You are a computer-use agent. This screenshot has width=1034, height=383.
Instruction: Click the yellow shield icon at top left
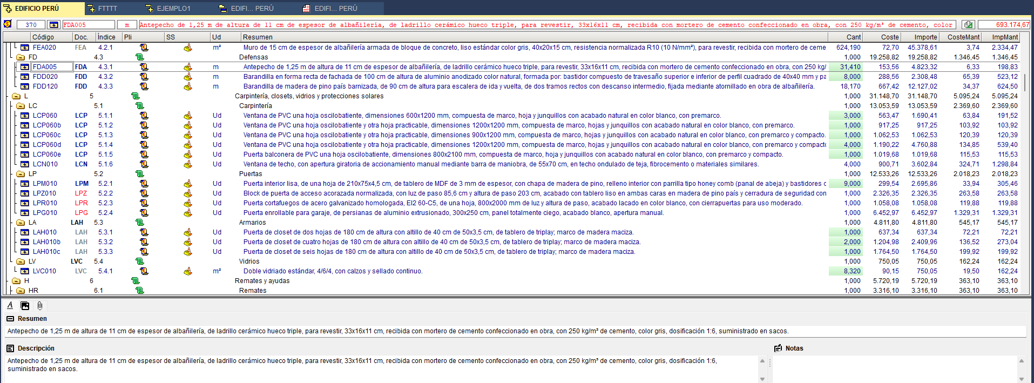(8, 24)
